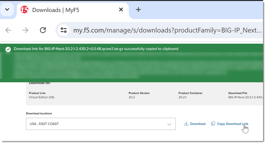Viewport: 266px width, 144px height.
Task: Click the Download arrow icon
Action: [186, 124]
